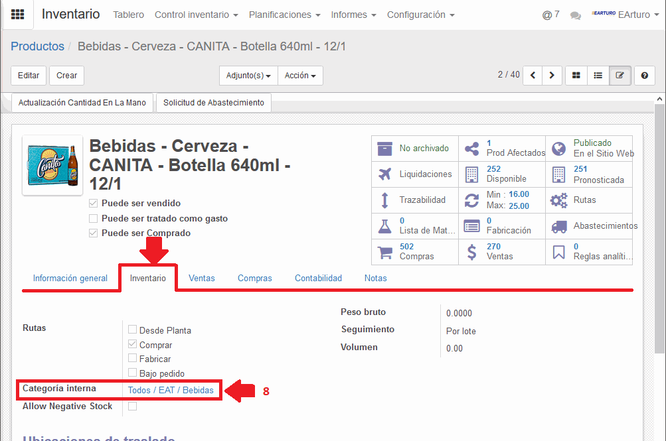Click the Pronosticada building icon
Screen dimensions: 666x441
tap(558, 174)
